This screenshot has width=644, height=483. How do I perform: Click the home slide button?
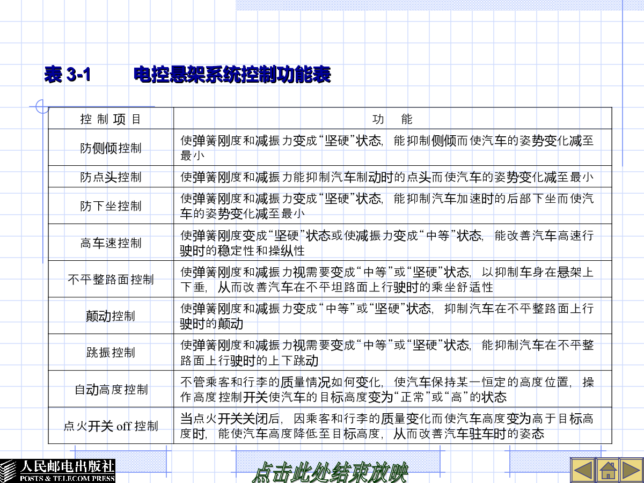[607, 470]
